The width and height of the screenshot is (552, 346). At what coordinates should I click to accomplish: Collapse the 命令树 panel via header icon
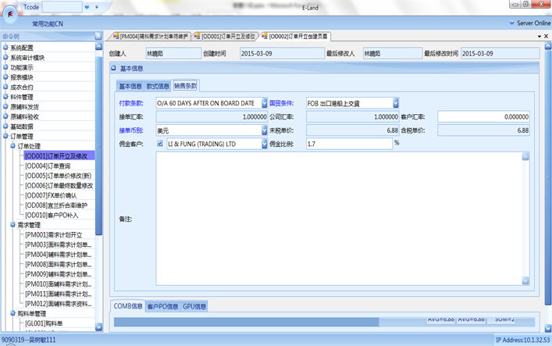click(x=98, y=36)
